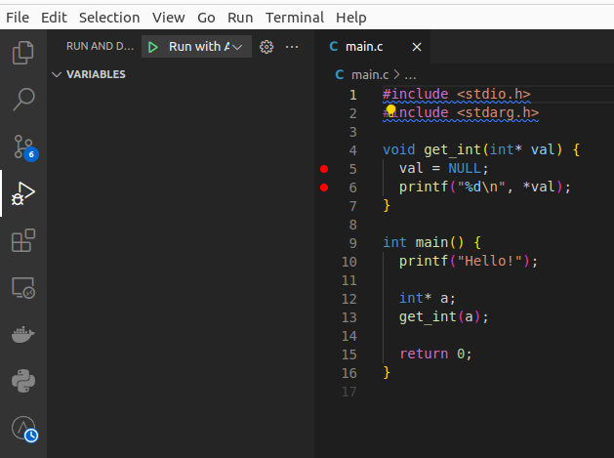Click the return 0; statement
614x458 pixels.
435,354
